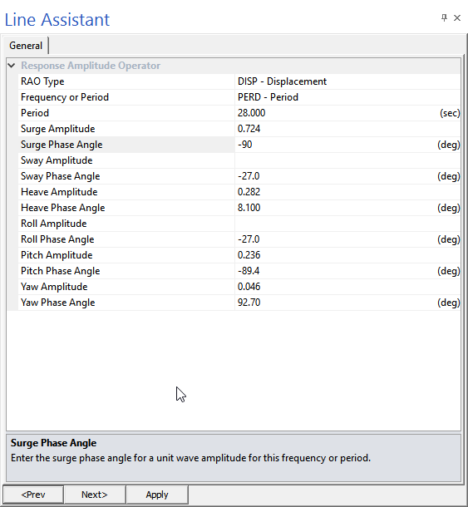Open the Frequency or Period dropdown value
468x507 pixels.
coord(347,97)
